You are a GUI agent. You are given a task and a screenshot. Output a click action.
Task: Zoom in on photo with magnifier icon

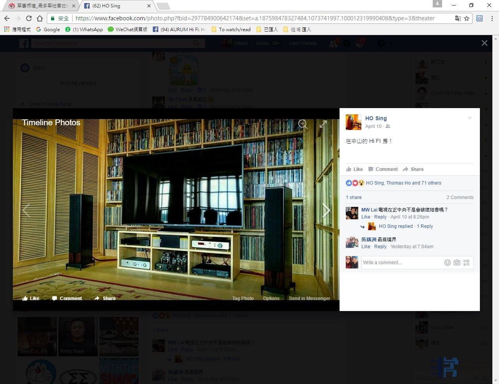(303, 124)
